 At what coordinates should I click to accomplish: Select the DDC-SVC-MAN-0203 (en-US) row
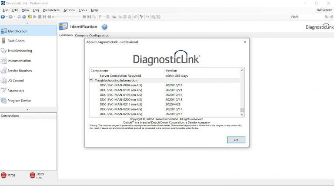(164, 109)
